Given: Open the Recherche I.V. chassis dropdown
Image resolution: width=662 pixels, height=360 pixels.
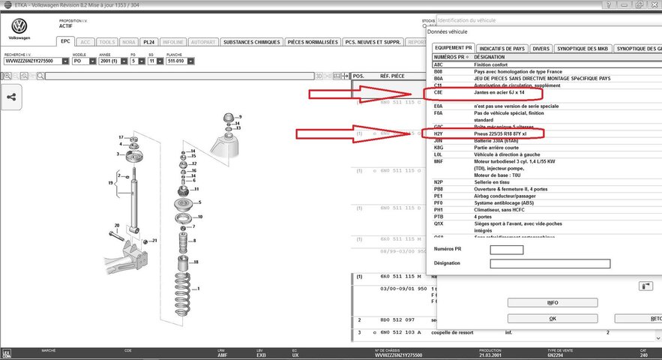Looking at the screenshot, I should tap(64, 61).
